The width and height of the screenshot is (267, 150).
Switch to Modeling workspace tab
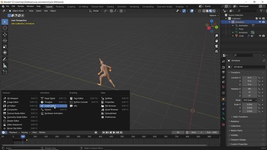coord(60,7)
